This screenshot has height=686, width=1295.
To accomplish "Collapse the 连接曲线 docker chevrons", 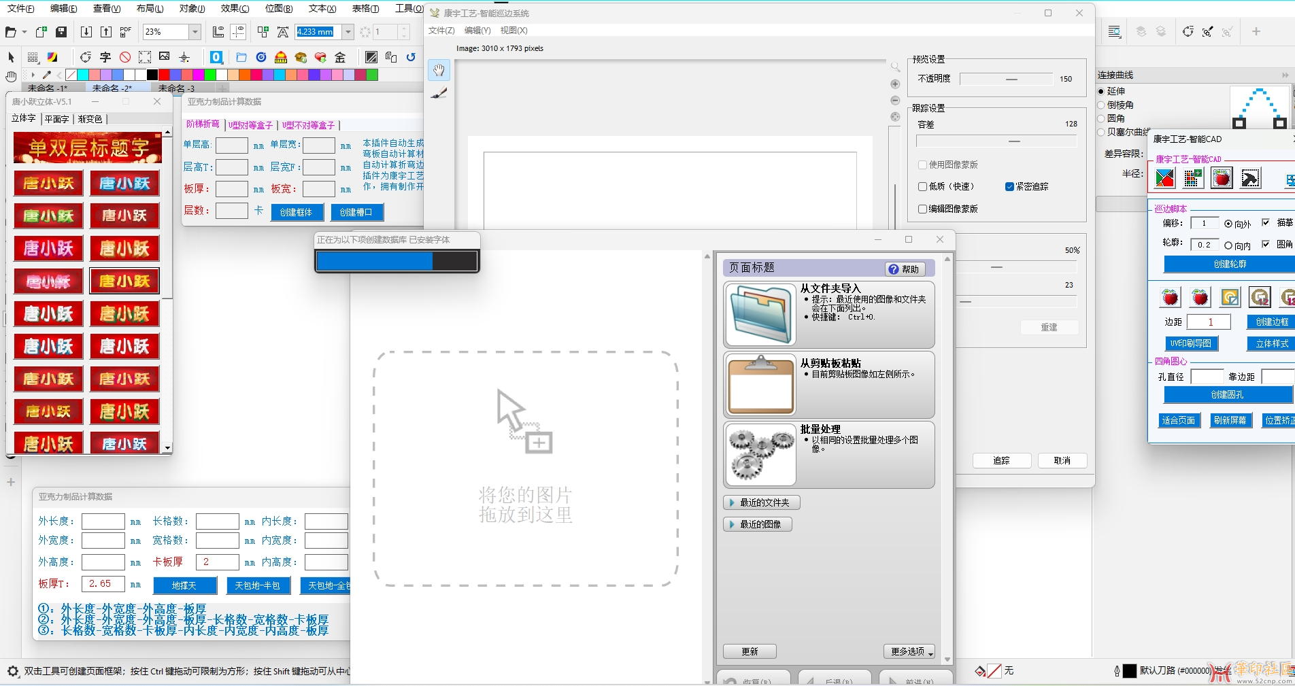I will (1285, 75).
